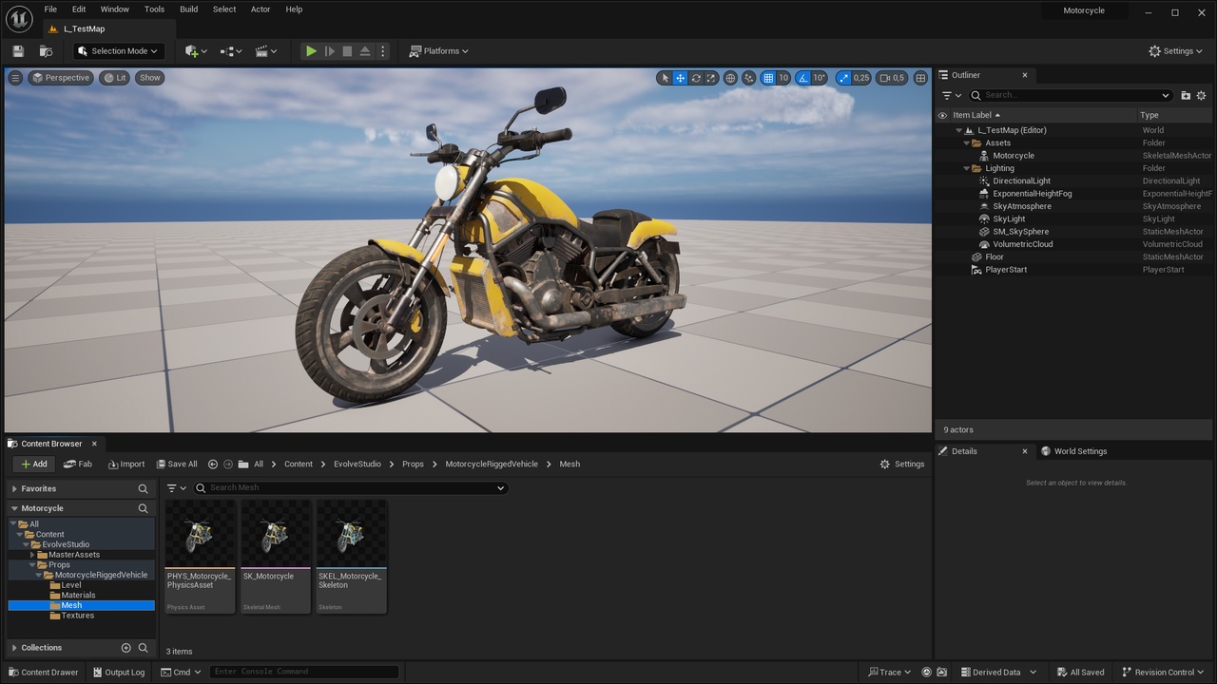Toggle scale snapping icon
1217x684 pixels.
tap(843, 78)
